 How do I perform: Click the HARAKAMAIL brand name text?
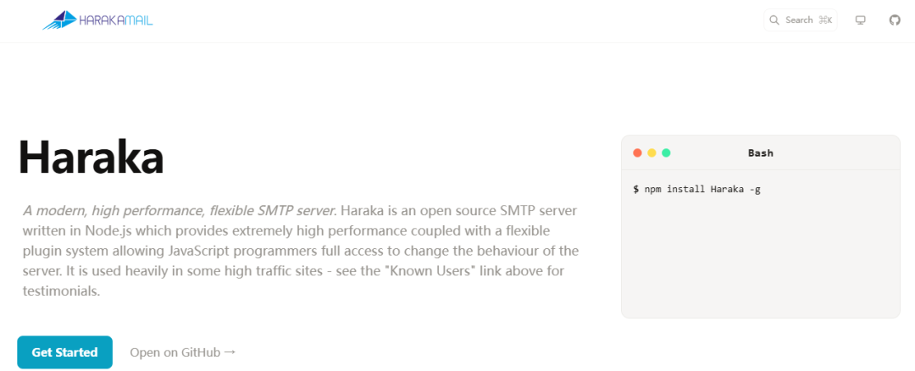pos(116,20)
